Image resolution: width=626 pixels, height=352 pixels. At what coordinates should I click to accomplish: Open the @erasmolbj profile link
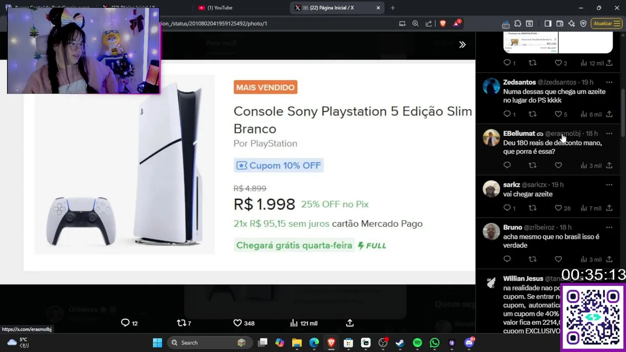563,133
